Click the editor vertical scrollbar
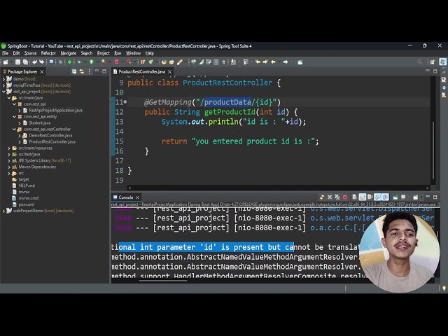 click(433, 150)
